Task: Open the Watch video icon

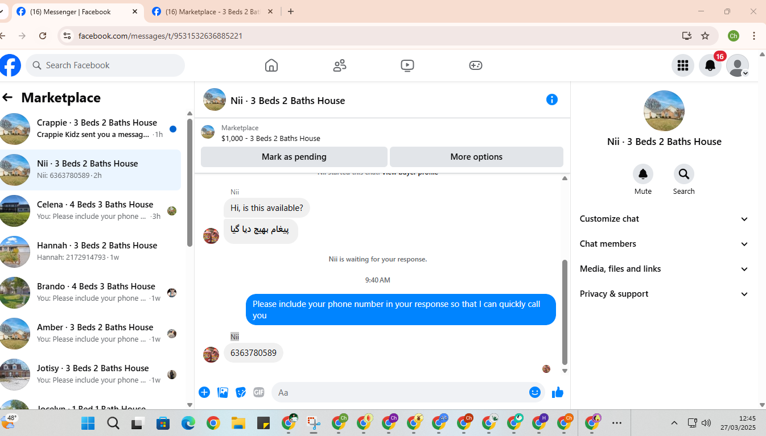Action: coord(407,65)
